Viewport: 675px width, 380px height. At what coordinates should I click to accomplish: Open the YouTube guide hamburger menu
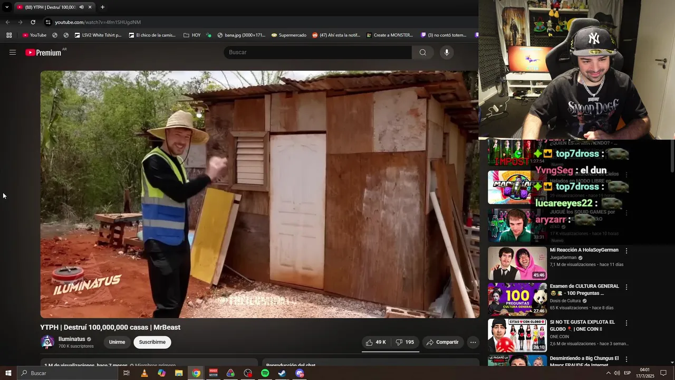tap(13, 52)
